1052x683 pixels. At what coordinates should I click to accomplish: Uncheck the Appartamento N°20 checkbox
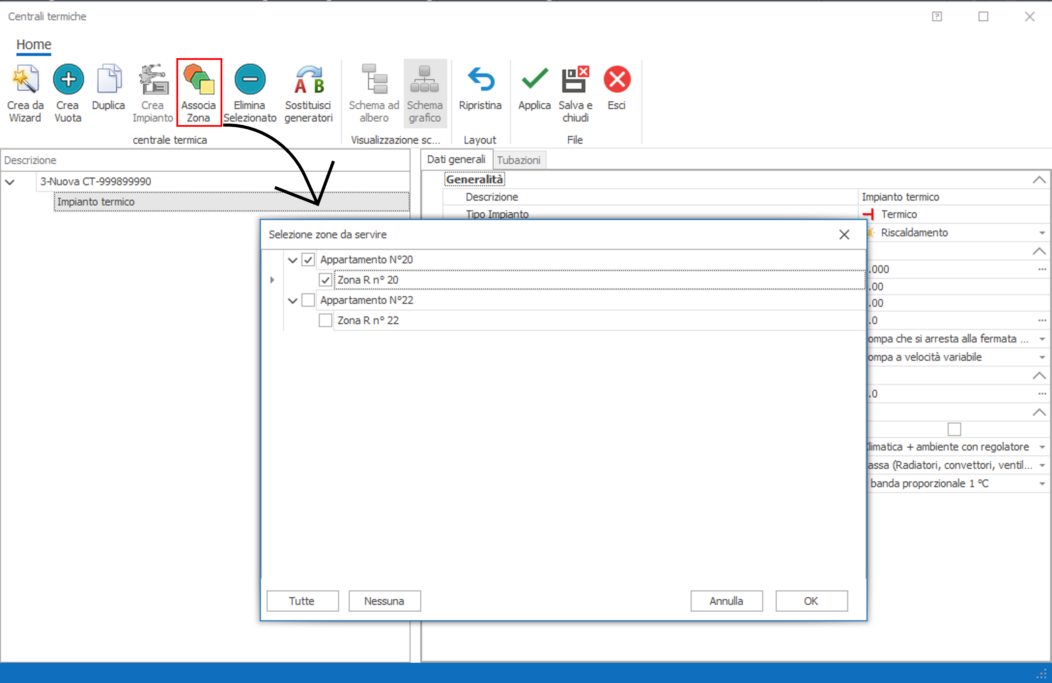pos(308,260)
